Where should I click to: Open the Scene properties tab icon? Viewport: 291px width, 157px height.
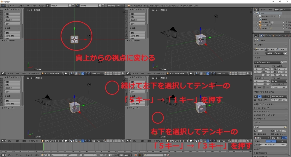coord(267,36)
